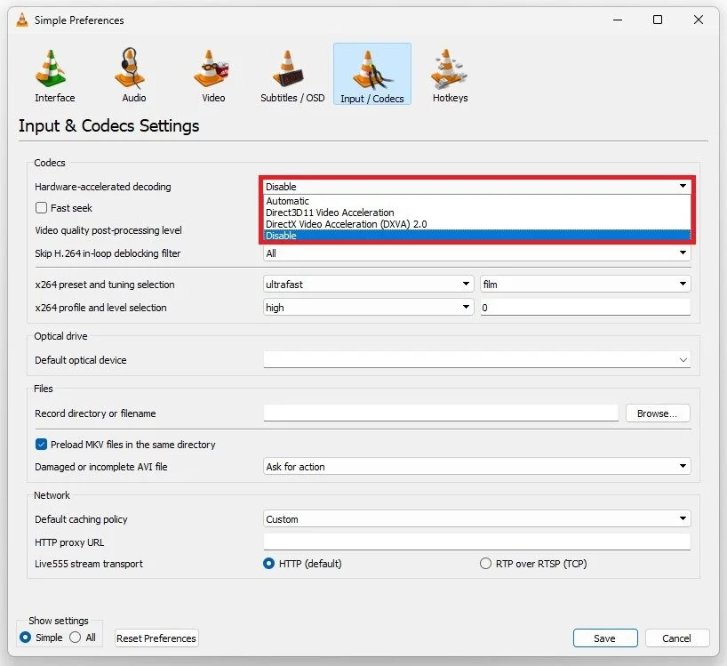This screenshot has width=727, height=666.
Task: Collapse the Hardware-accelerated decoding dropdown
Action: coord(476,187)
